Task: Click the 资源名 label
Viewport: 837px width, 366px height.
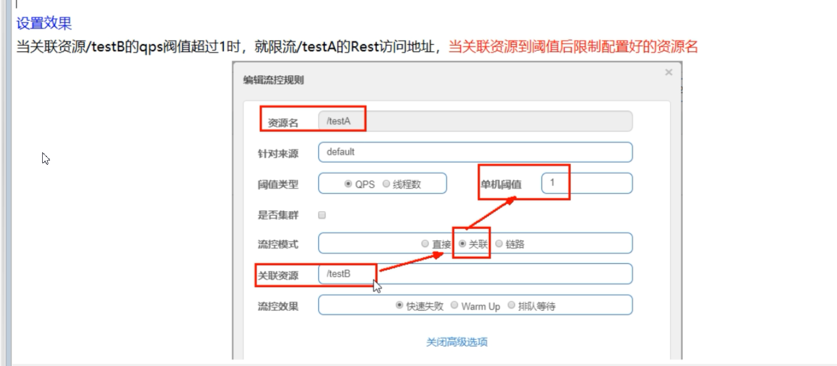Action: (283, 123)
